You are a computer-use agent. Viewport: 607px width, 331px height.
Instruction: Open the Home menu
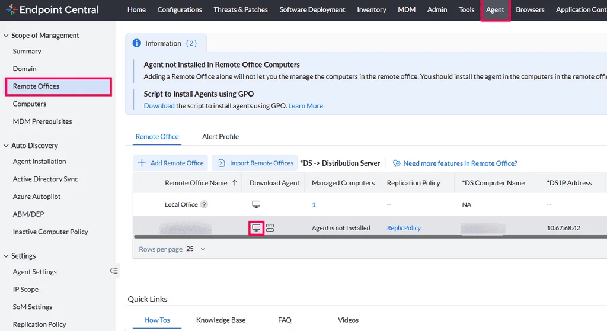point(136,9)
